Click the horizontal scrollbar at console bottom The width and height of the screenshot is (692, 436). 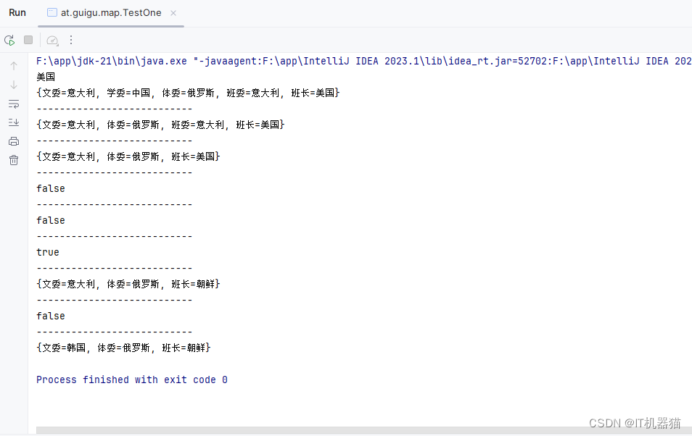coord(363,429)
